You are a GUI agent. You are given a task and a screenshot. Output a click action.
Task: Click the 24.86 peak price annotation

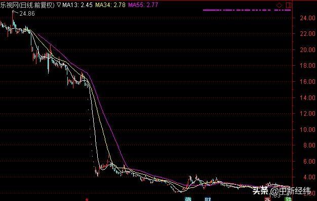(x=27, y=14)
